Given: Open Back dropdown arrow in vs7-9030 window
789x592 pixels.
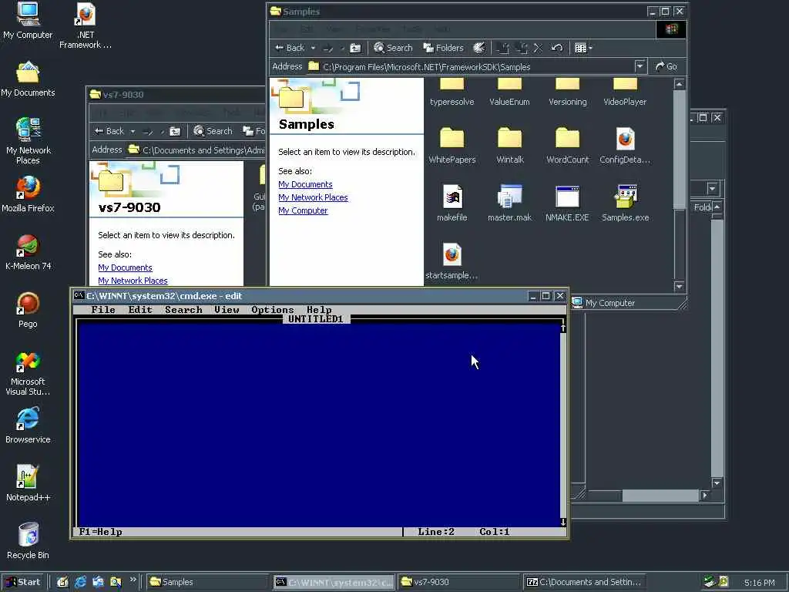Looking at the screenshot, I should tap(133, 131).
